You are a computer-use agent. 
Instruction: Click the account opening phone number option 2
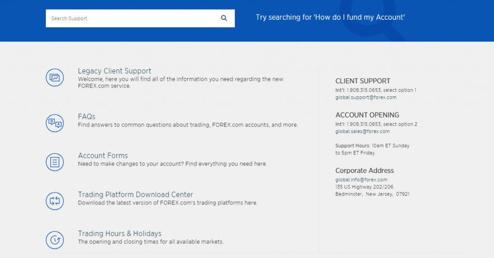click(x=376, y=124)
